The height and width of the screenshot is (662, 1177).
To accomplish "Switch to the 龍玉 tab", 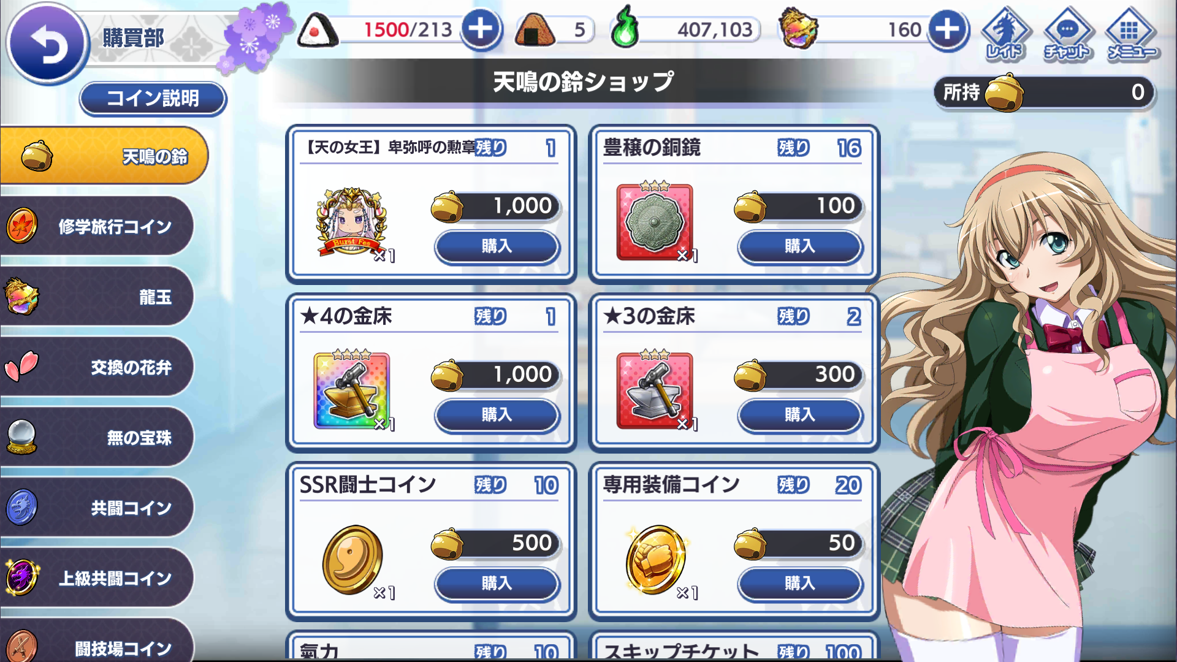I will pyautogui.click(x=97, y=297).
